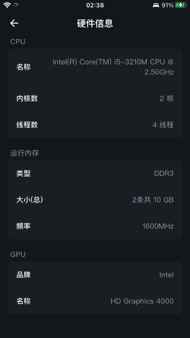Tap the 运行内存 section header
The width and height of the screenshot is (190, 338).
[x=24, y=153]
